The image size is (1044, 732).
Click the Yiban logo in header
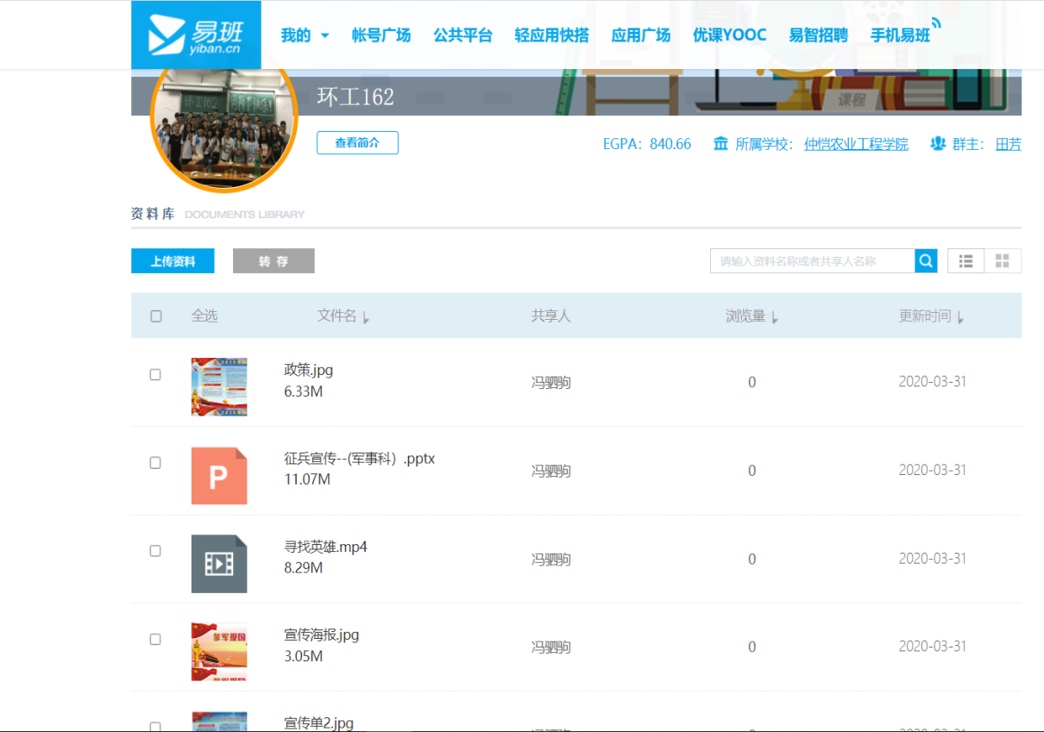click(196, 34)
